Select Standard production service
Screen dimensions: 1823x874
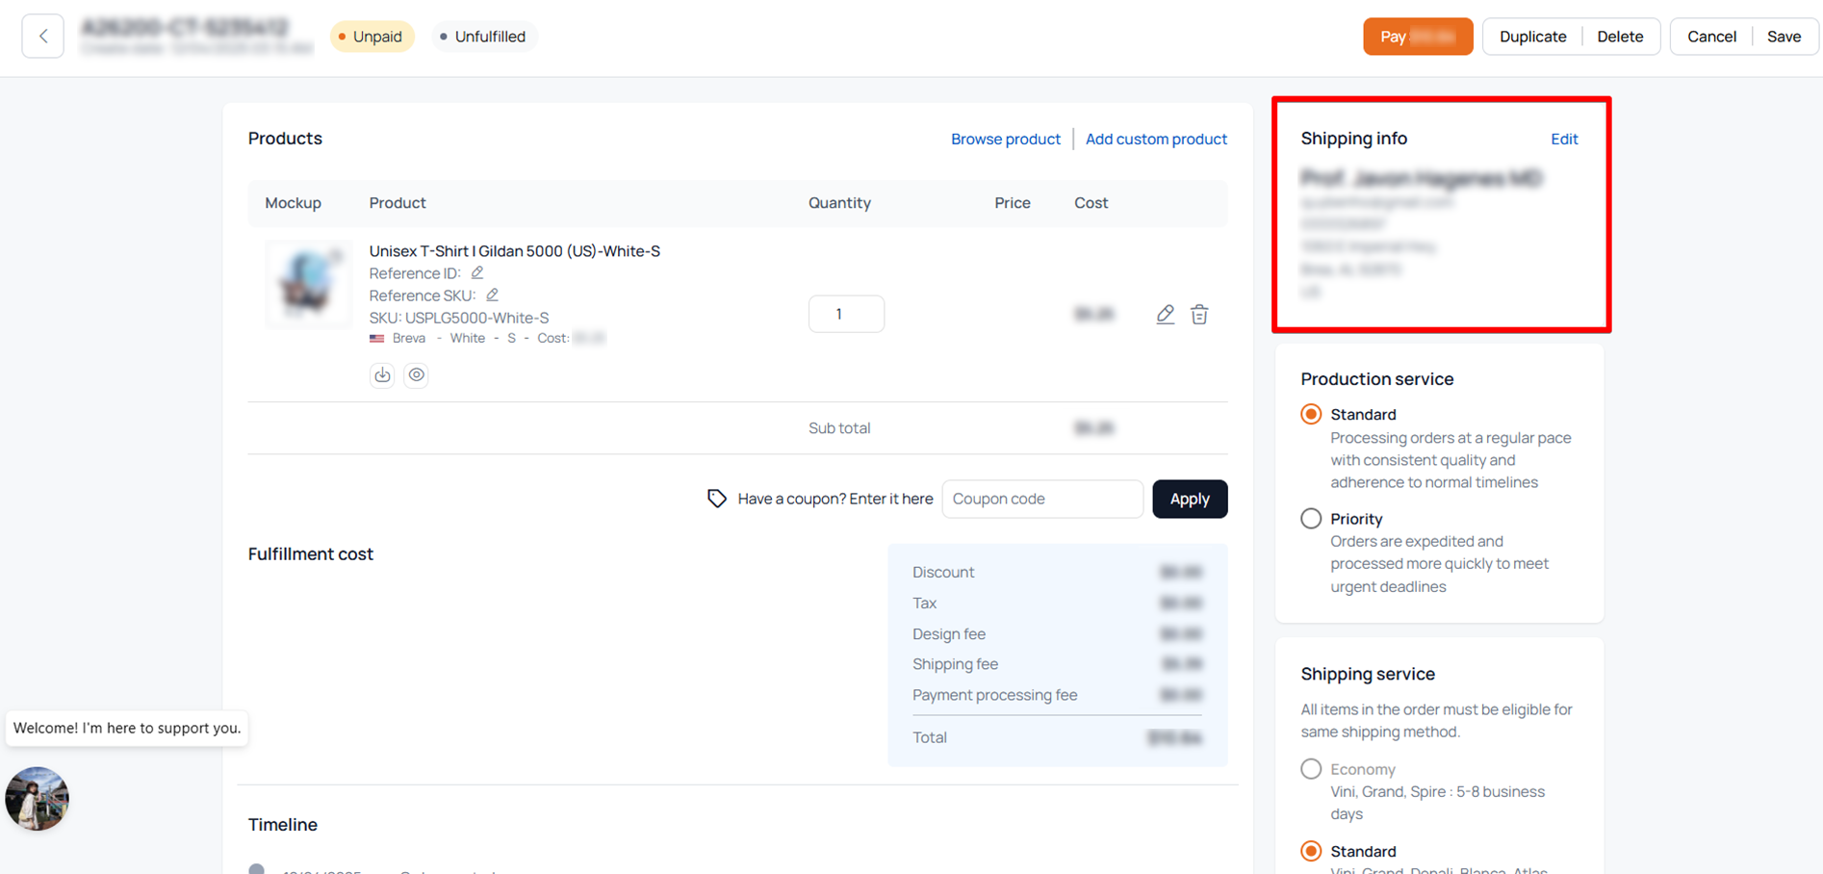1311,415
